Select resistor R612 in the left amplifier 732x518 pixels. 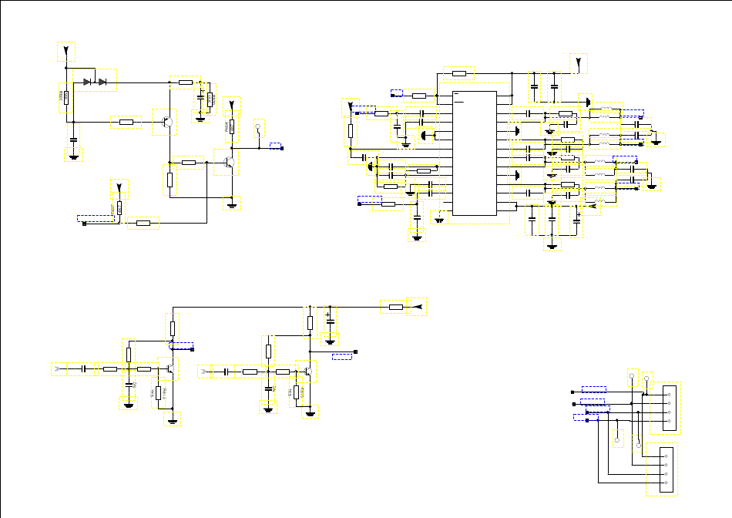coord(158,393)
